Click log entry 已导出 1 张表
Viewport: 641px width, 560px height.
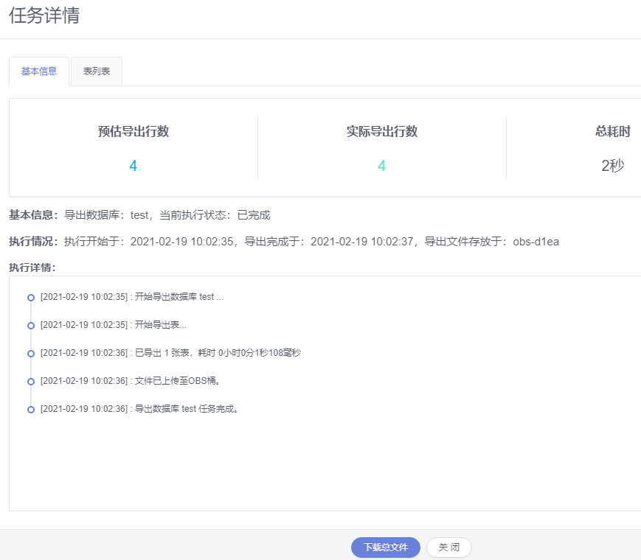tap(170, 353)
